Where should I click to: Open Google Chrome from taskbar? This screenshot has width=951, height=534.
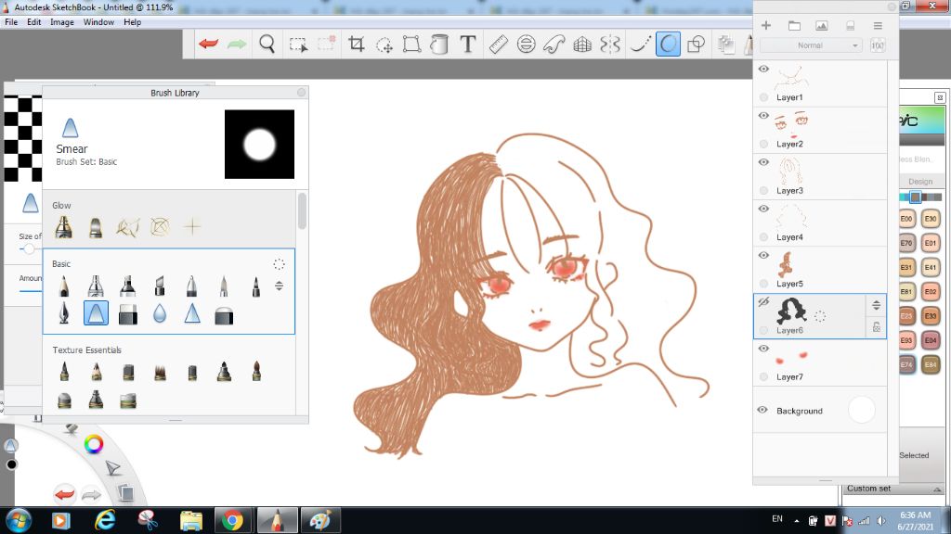232,521
